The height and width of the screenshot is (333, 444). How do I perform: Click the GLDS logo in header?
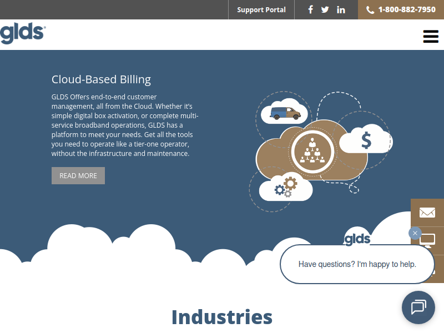[23, 34]
